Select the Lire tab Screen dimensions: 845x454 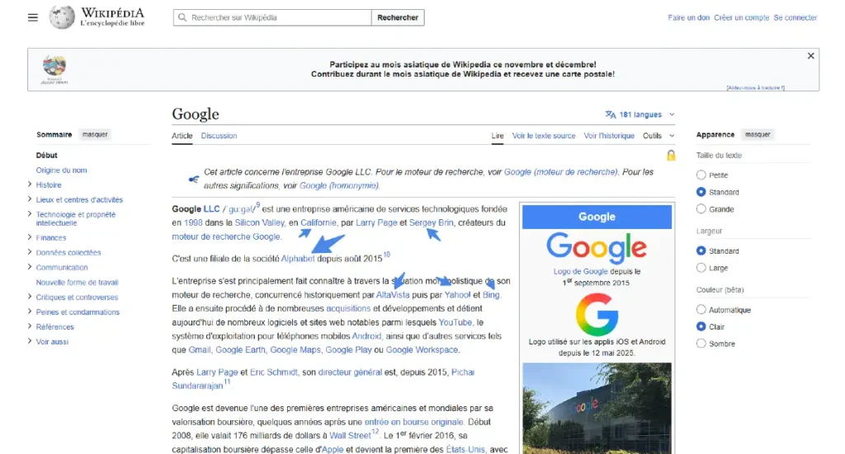(498, 136)
